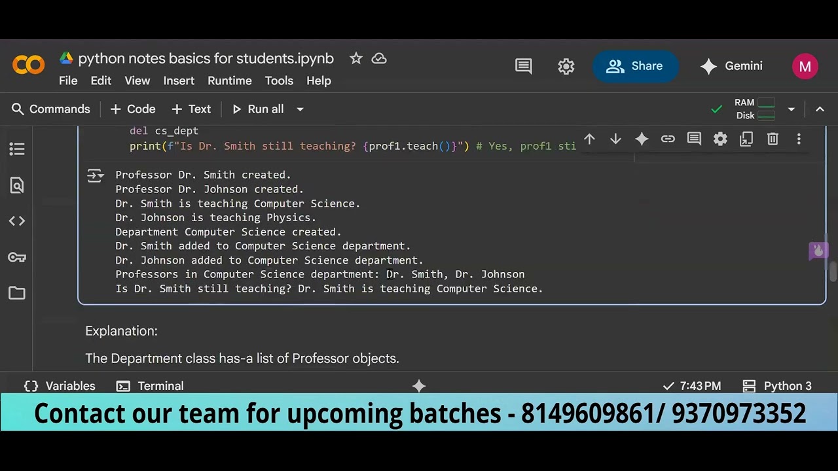Open the Edit menu
Viewport: 838px width, 471px height.
tap(101, 80)
